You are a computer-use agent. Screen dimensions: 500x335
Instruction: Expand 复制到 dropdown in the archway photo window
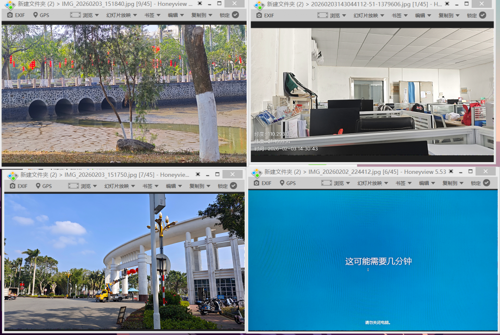coord(200,186)
